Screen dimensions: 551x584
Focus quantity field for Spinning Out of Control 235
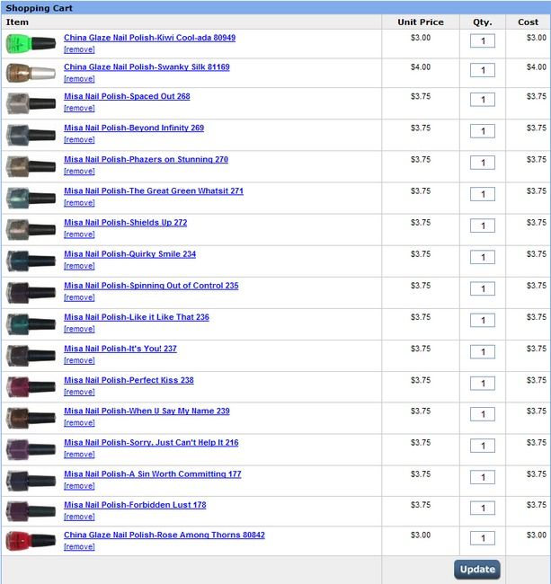tap(483, 289)
